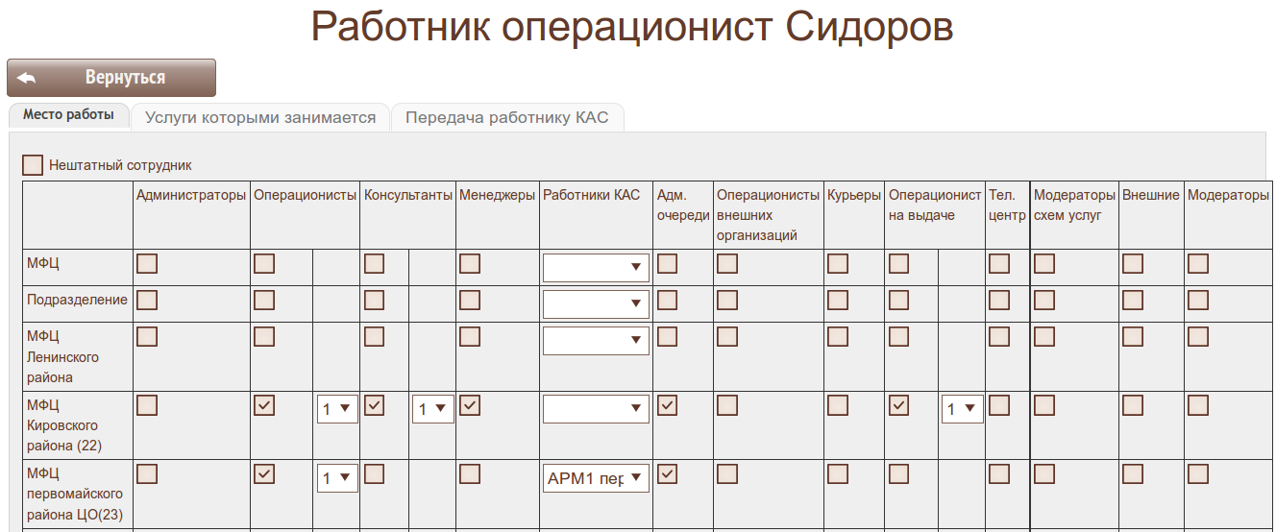Enable the Нештатный сотрудник checkbox
Screen dimensions: 1276x532
click(33, 165)
